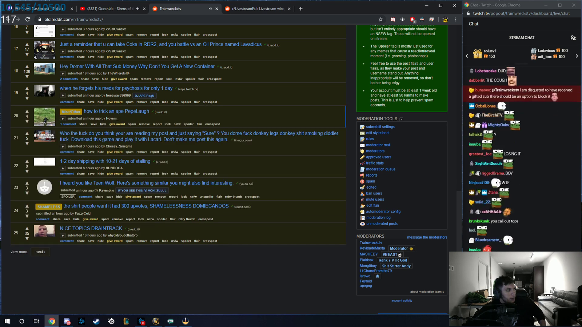Click the Misc/Other flair on the PepeLaugh post
Image resolution: width=582 pixels, height=327 pixels.
click(71, 112)
